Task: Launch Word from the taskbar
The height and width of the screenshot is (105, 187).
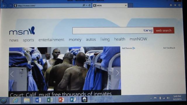Action: (38, 100)
